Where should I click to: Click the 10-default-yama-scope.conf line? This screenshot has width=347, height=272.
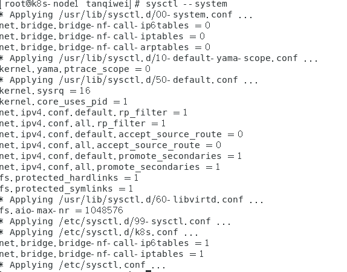(x=159, y=58)
